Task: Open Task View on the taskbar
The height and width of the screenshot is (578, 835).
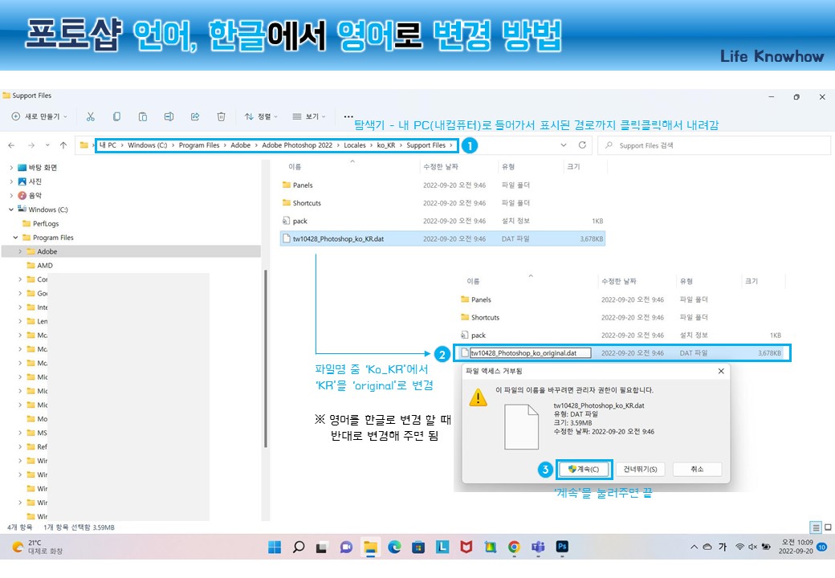Action: 322,547
